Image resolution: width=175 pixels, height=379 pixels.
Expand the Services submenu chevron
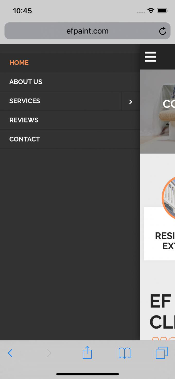[x=131, y=102]
